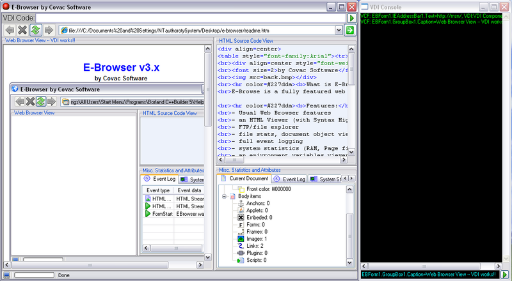
Task: Click the Images icon in document tree
Action: 241,239
